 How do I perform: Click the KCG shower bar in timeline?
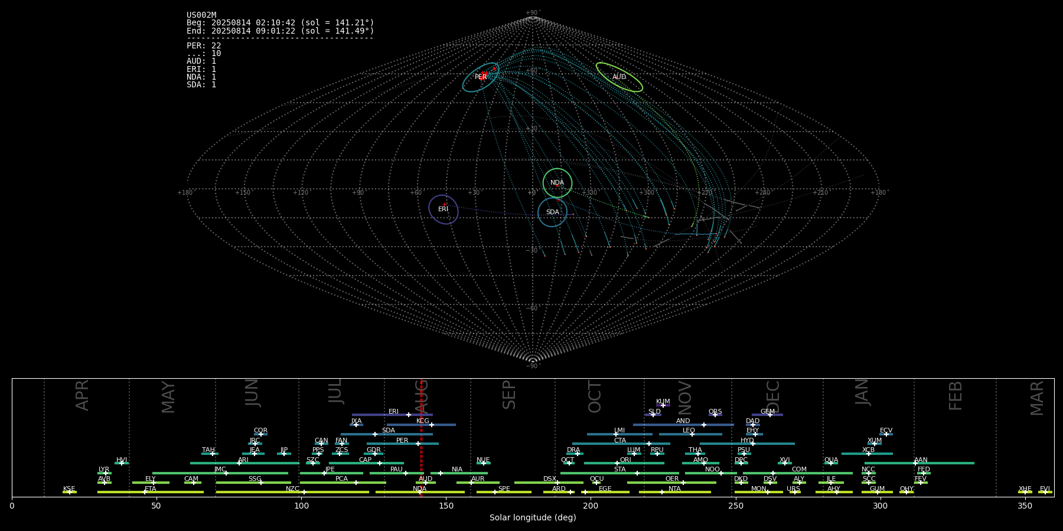click(x=421, y=425)
